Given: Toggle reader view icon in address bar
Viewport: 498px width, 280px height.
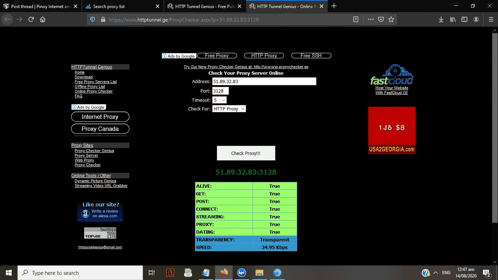Looking at the screenshot, I should point(356,20).
